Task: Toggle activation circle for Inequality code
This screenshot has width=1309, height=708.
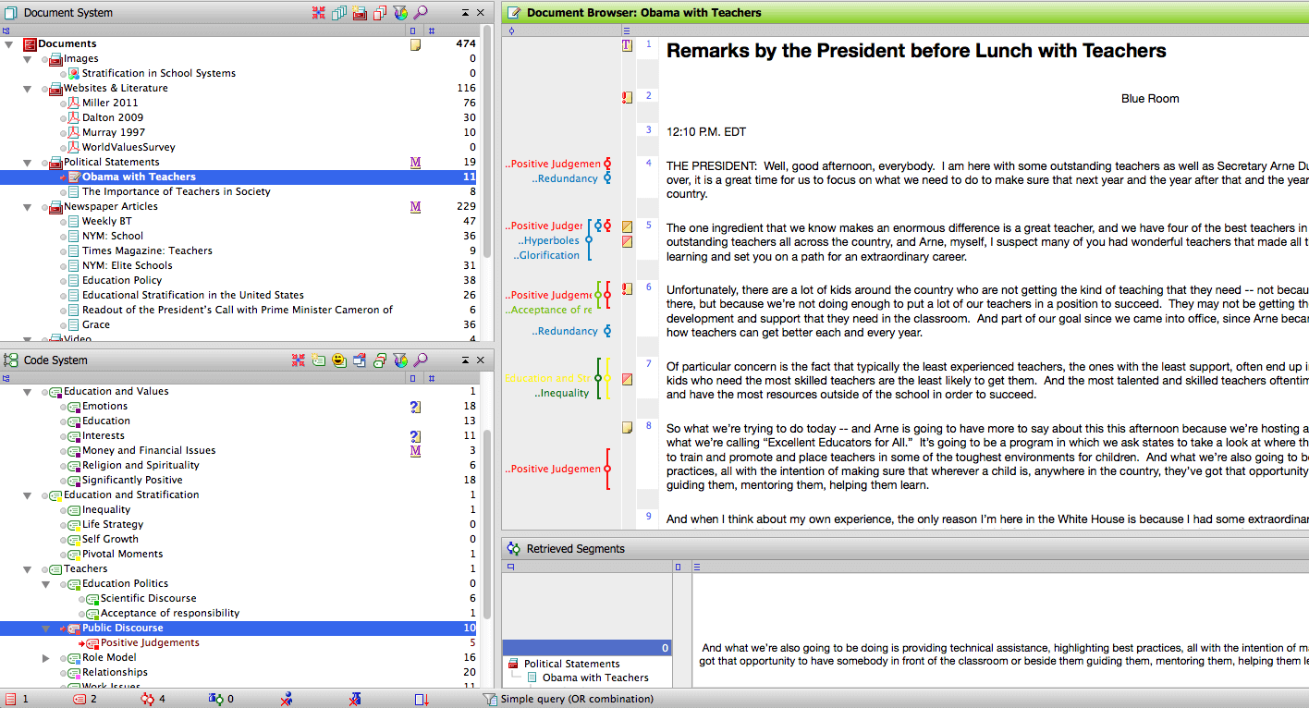Action: coord(64,509)
